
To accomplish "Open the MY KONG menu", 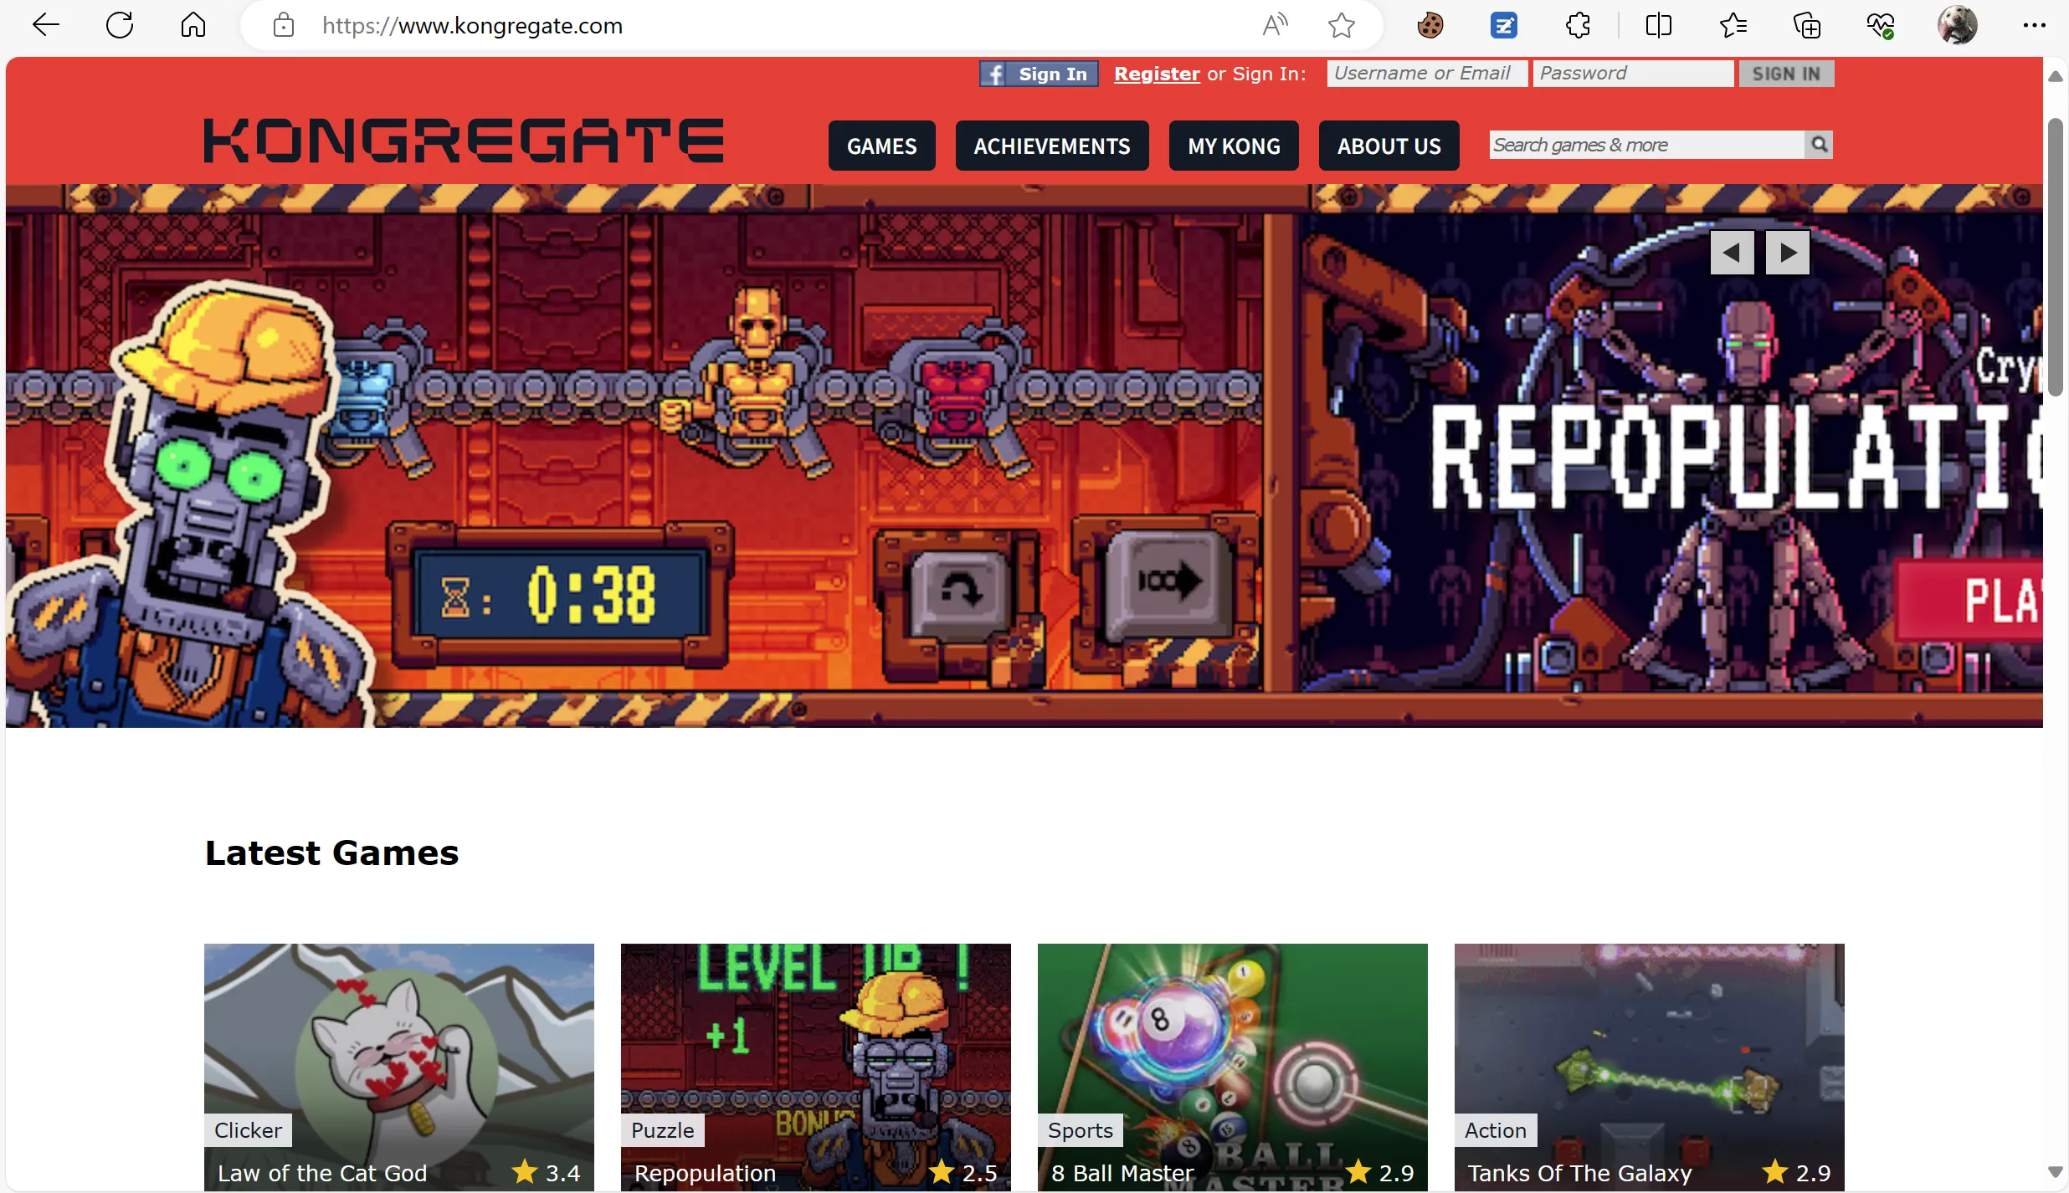I will pyautogui.click(x=1234, y=146).
